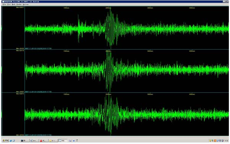Select the active waveform viewer taskbar button
This screenshot has width=230, height=144.
(63, 141)
